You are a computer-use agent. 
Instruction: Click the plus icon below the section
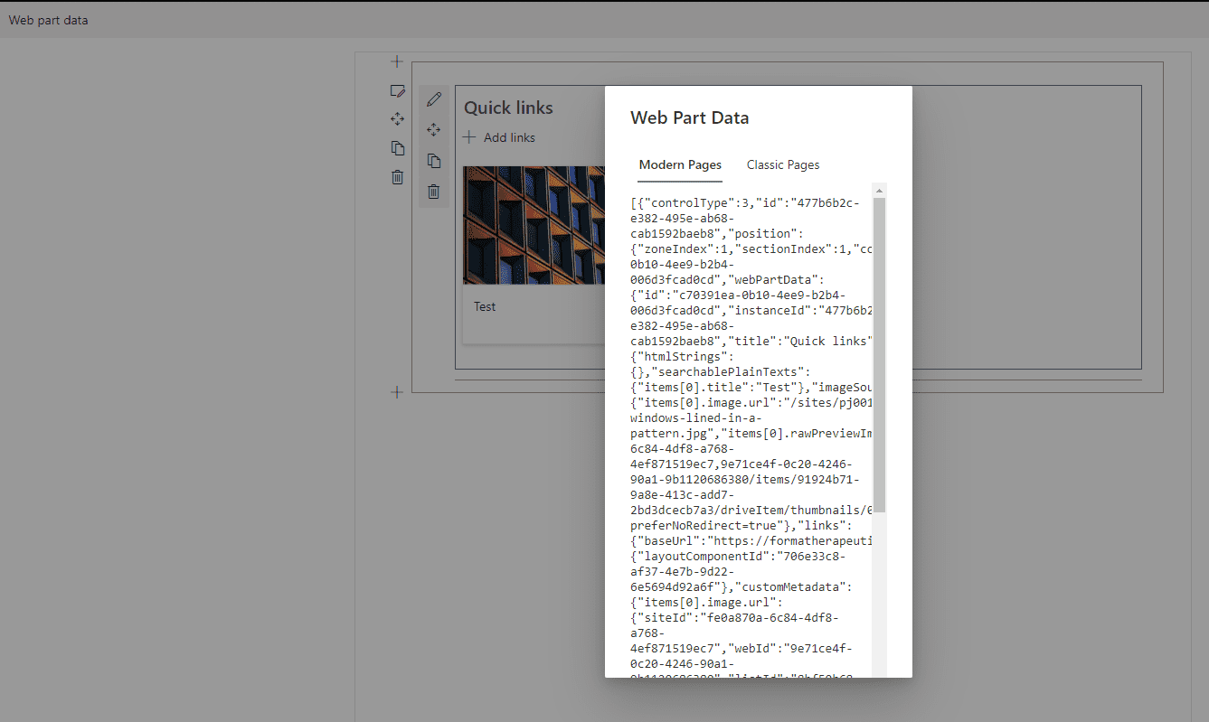tap(396, 392)
